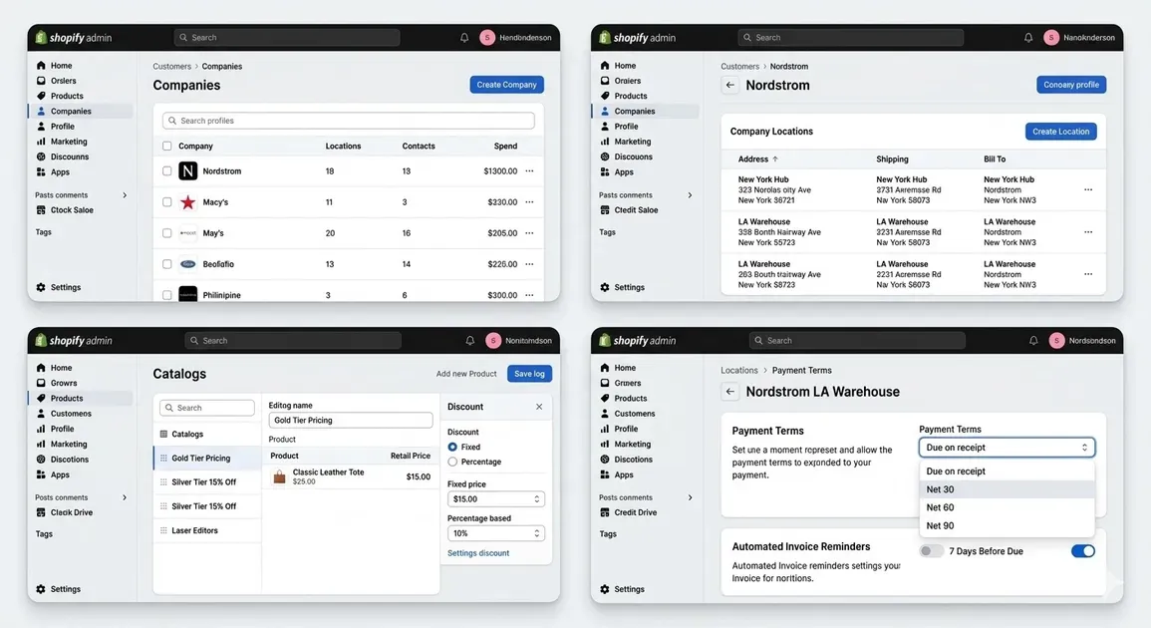This screenshot has height=628, width=1151.
Task: Click bell icon in Catalogs window
Action: [x=469, y=341]
